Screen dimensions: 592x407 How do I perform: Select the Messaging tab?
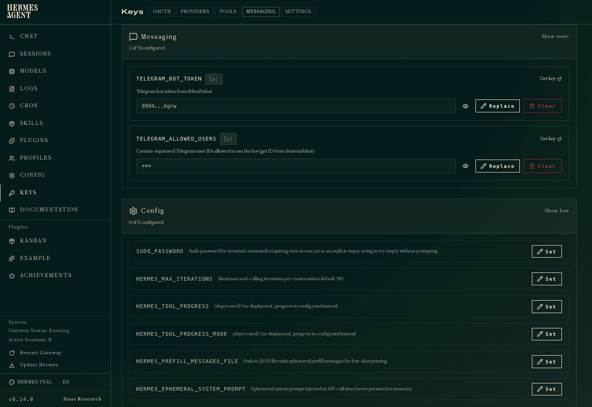tap(261, 12)
